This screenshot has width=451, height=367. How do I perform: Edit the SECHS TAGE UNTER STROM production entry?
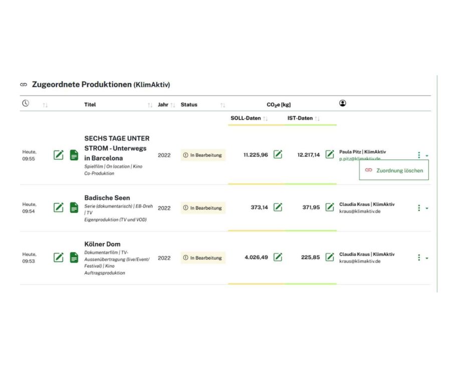pos(59,155)
